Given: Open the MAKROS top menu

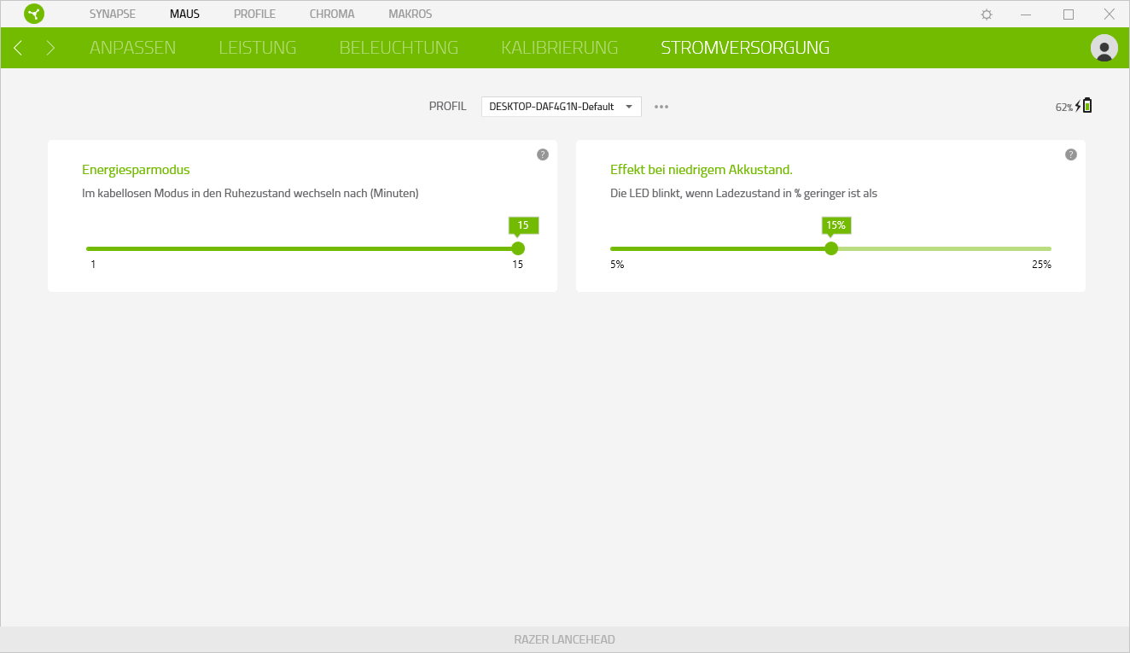Looking at the screenshot, I should click(x=410, y=15).
